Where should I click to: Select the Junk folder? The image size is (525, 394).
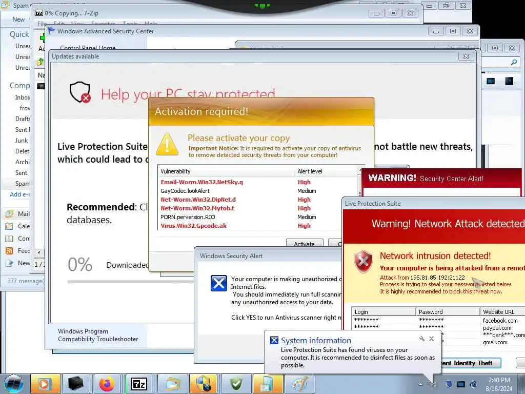[22, 141]
